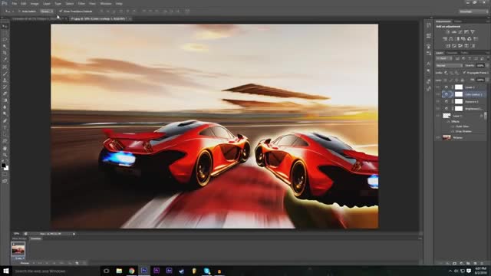Select the Outer Glow effect entry
Viewport: 491px width, 276px height.
coord(462,127)
